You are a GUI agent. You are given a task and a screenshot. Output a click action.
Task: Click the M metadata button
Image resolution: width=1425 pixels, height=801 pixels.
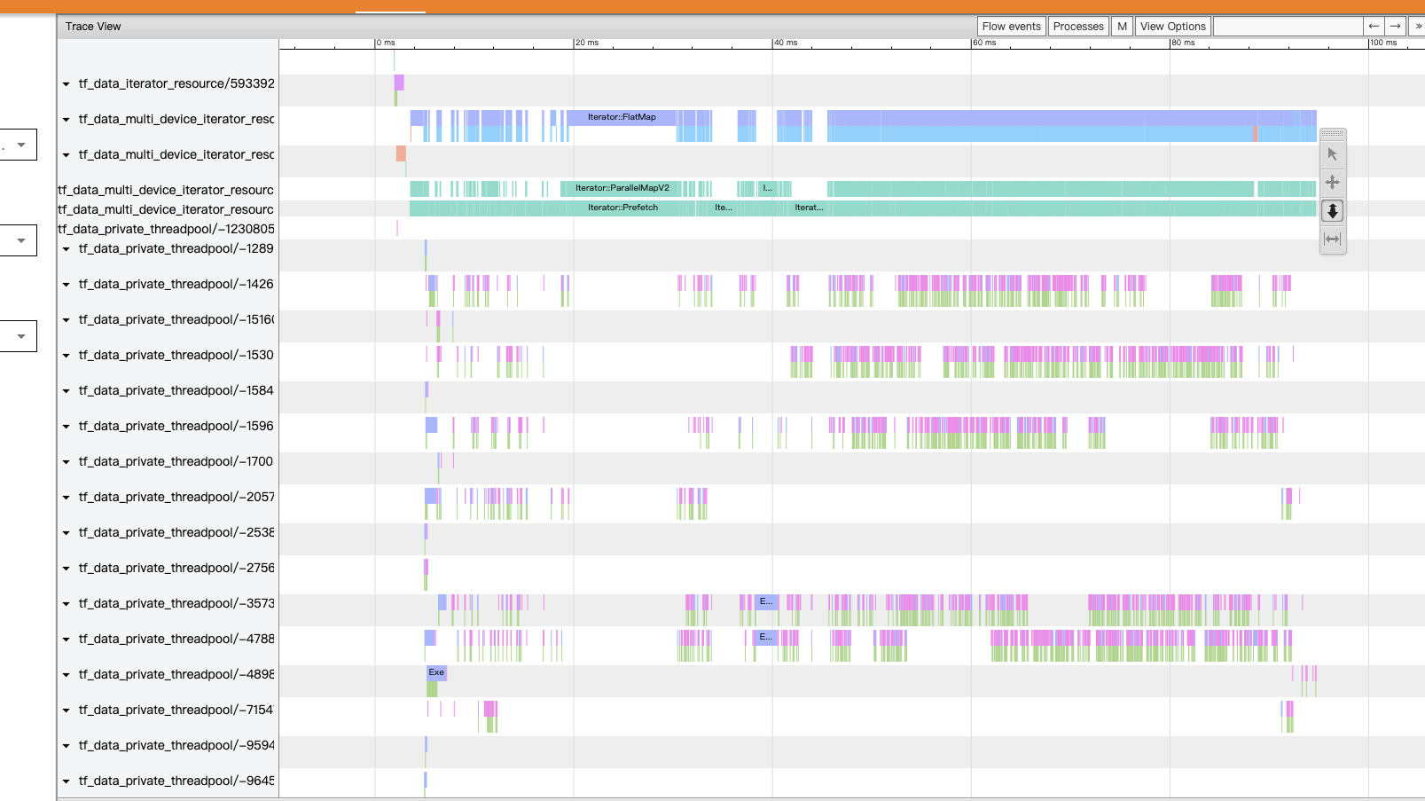tap(1123, 27)
